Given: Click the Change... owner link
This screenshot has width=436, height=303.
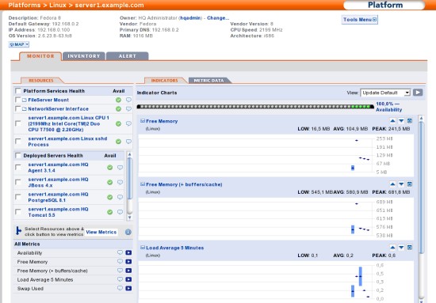Looking at the screenshot, I should 218,17.
